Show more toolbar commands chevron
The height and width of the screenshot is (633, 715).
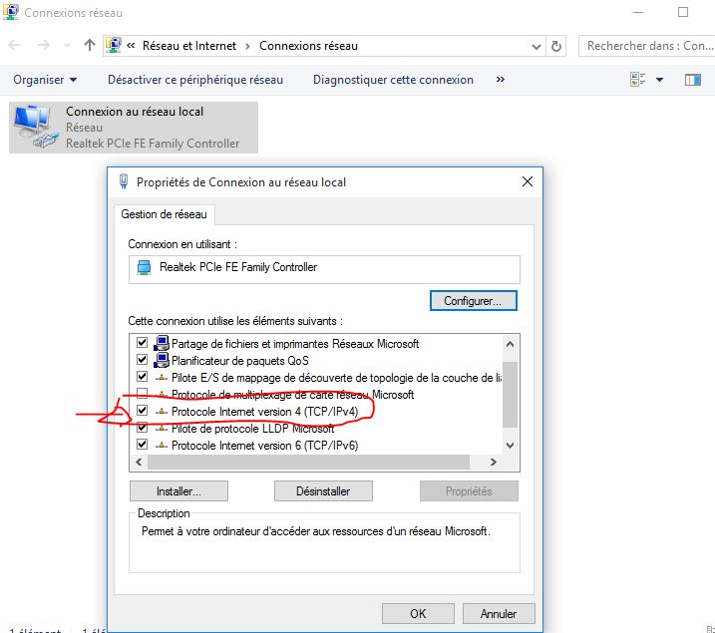501,80
